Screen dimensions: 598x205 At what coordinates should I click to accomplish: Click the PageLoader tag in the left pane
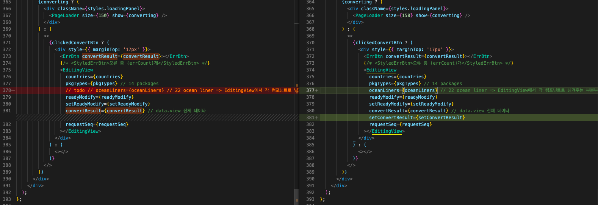(65, 16)
